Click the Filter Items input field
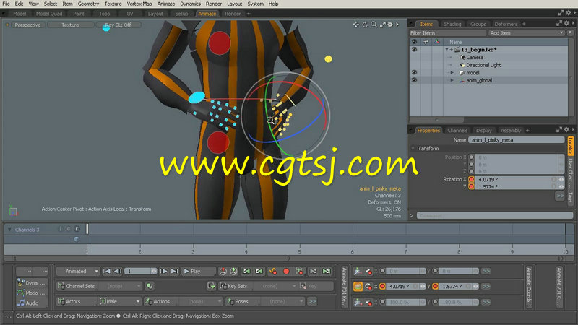 [x=447, y=33]
